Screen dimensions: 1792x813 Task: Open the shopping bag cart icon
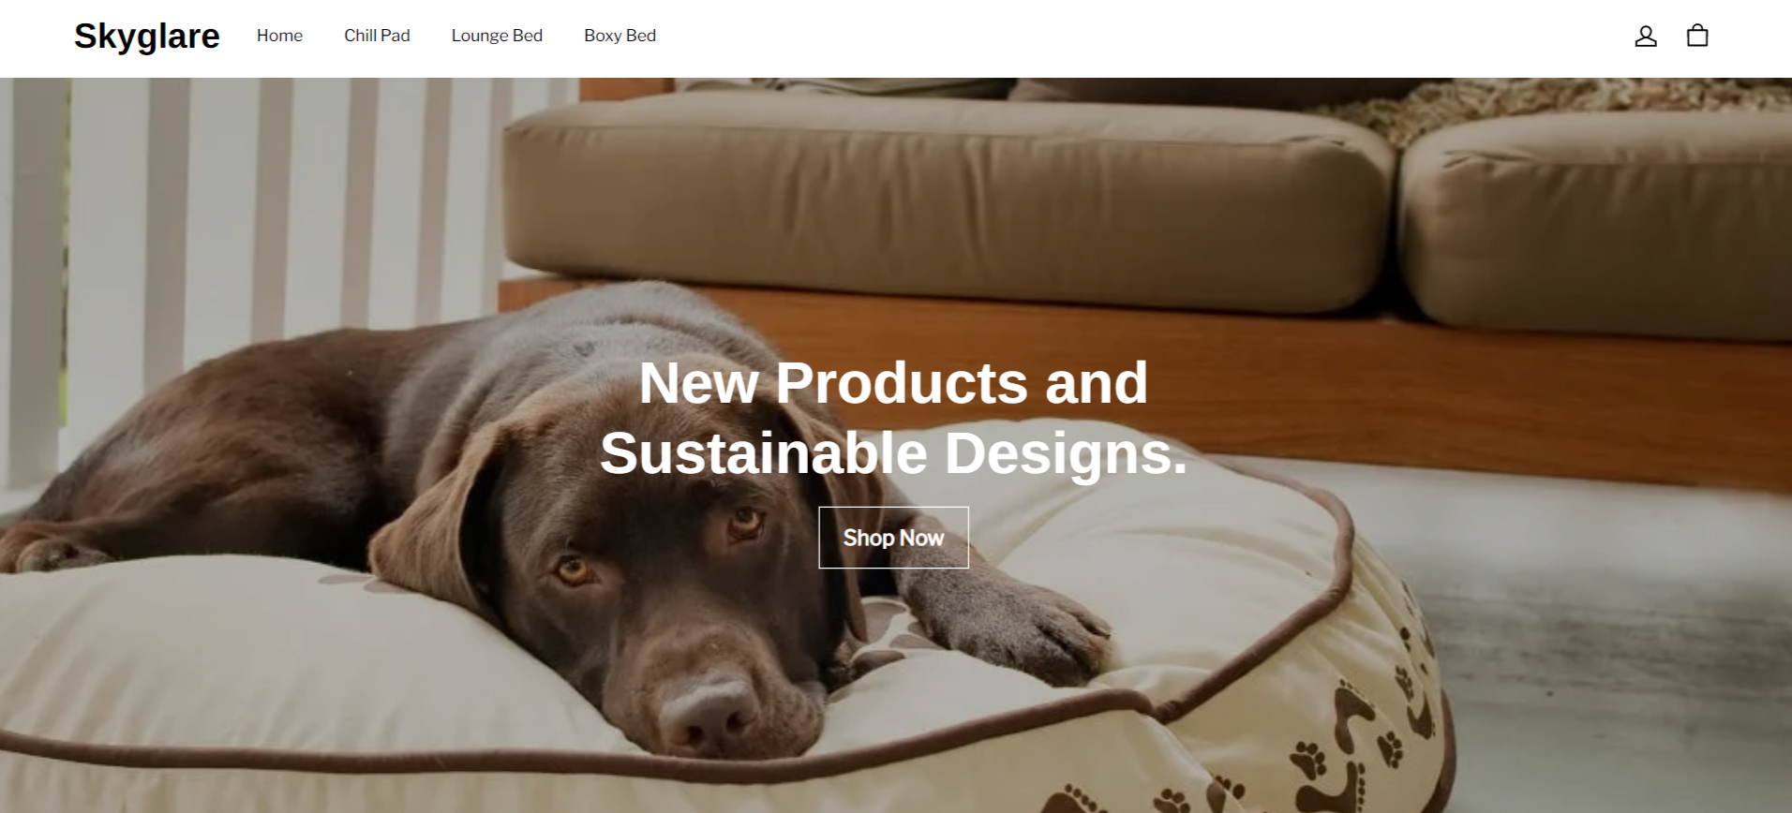pyautogui.click(x=1697, y=36)
